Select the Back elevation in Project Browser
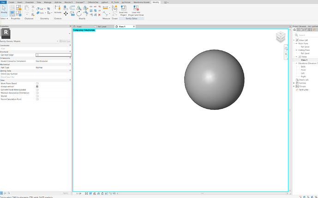This screenshot has height=198, width=318. point(303,66)
